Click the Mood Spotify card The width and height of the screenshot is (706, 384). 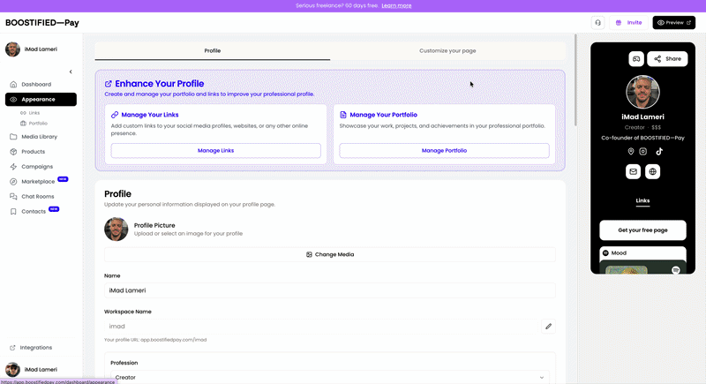pyautogui.click(x=642, y=260)
